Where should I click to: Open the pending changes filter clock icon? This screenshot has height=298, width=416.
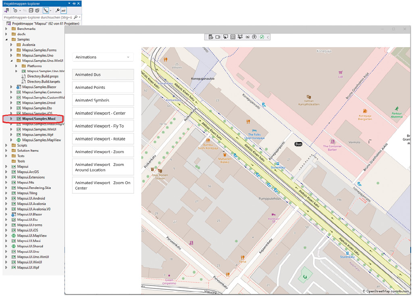[15, 10]
